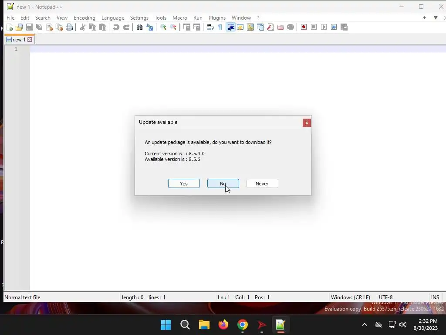
Task: Click the Zoom In toolbar icon
Action: (163, 27)
